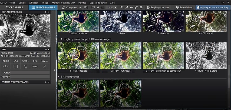Select the white balance eyedropper tool
The image size is (231, 110).
coord(127,8)
